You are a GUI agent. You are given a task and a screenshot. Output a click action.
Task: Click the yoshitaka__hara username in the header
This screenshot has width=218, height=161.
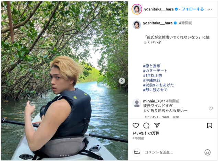click(159, 9)
